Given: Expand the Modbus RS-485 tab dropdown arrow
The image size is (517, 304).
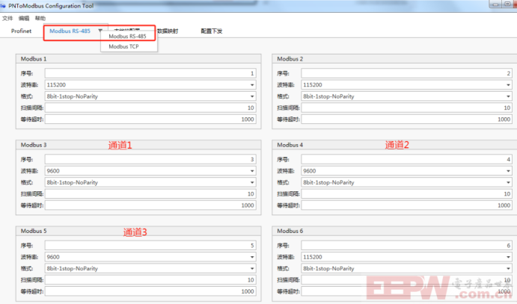Looking at the screenshot, I should (100, 31).
